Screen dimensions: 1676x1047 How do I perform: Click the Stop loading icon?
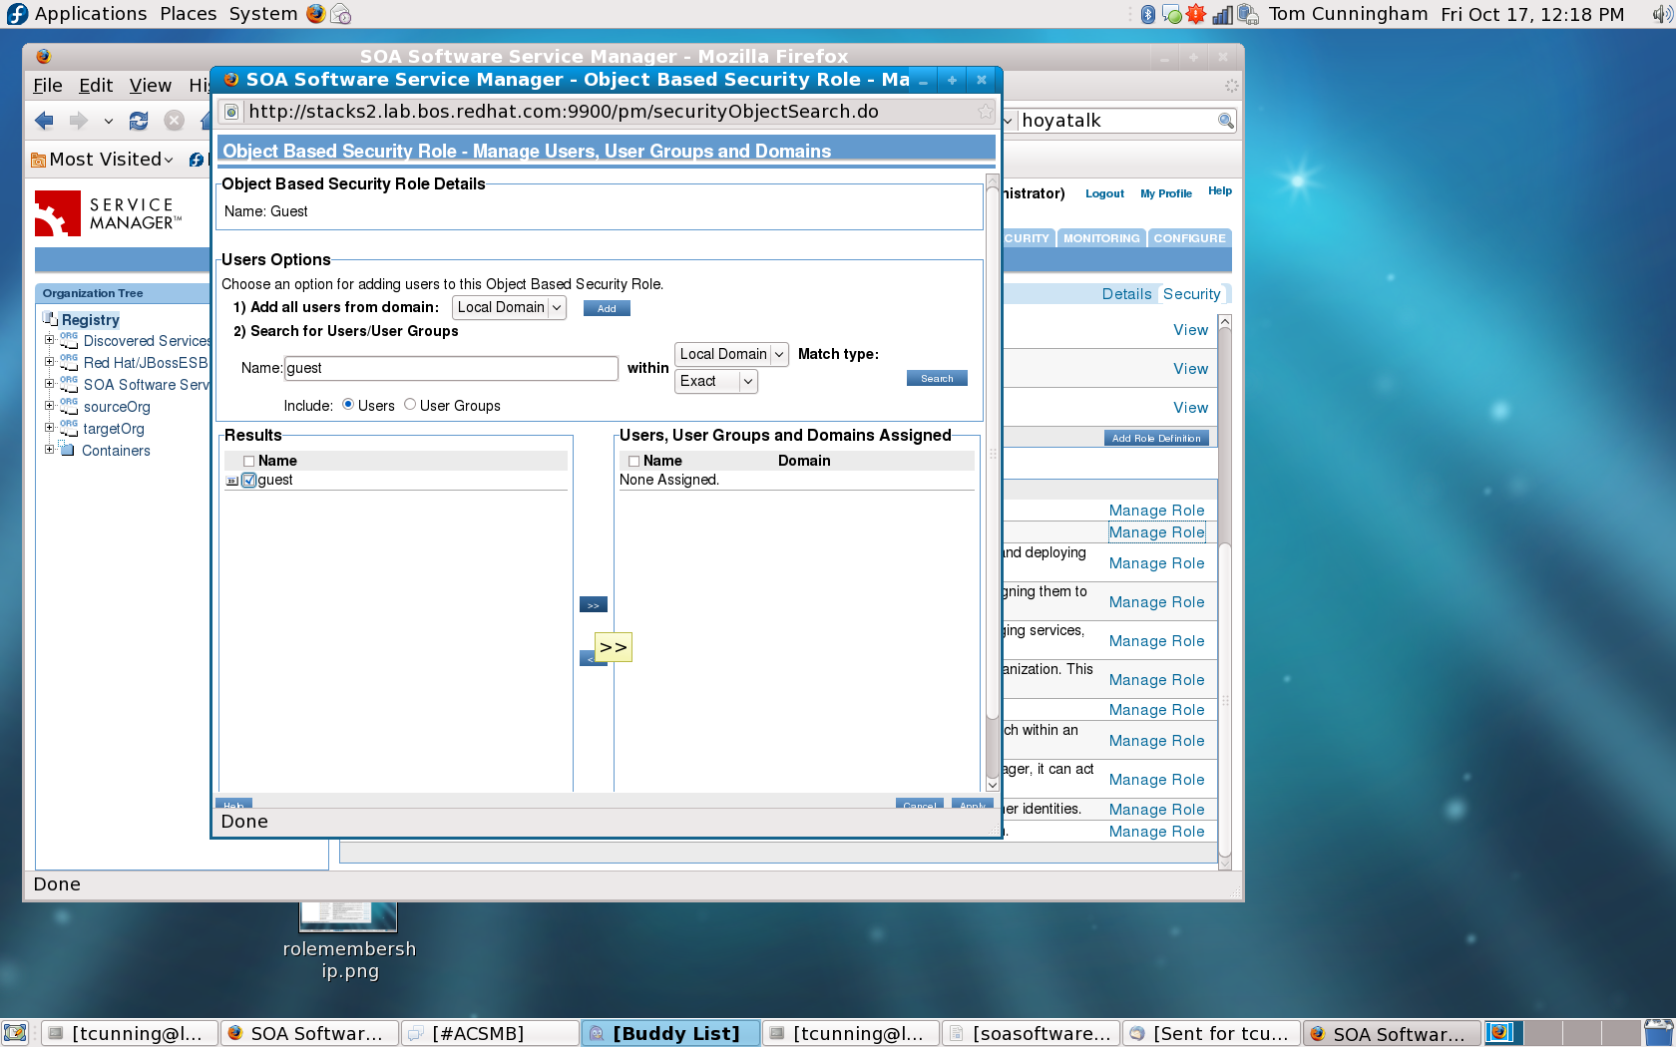tap(174, 121)
